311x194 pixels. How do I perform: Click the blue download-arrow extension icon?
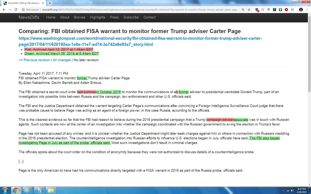click(280, 10)
